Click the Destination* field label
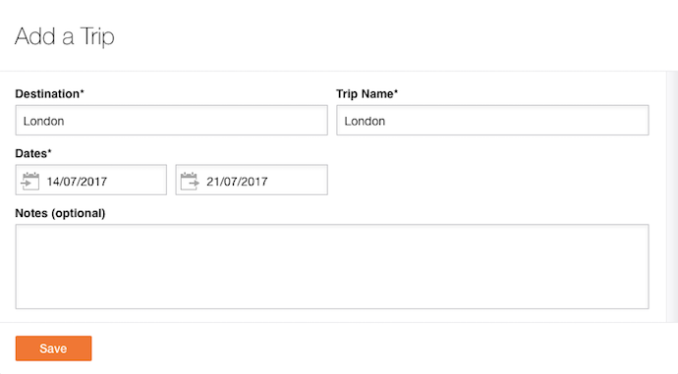Screen dimensions: 678x374 click(50, 93)
